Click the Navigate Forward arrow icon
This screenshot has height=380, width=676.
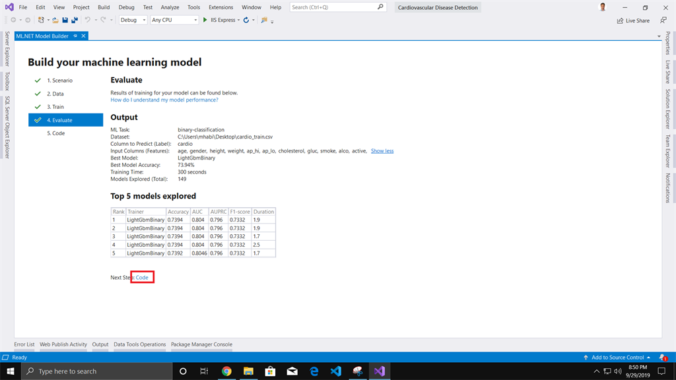click(28, 20)
